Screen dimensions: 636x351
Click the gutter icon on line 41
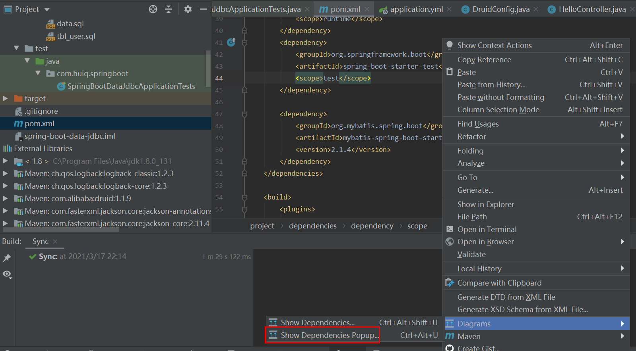pyautogui.click(x=231, y=42)
